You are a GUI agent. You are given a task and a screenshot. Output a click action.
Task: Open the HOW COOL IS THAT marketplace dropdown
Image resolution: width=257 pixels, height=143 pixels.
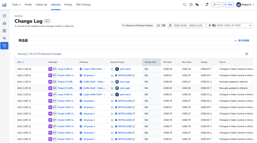click(229, 25)
